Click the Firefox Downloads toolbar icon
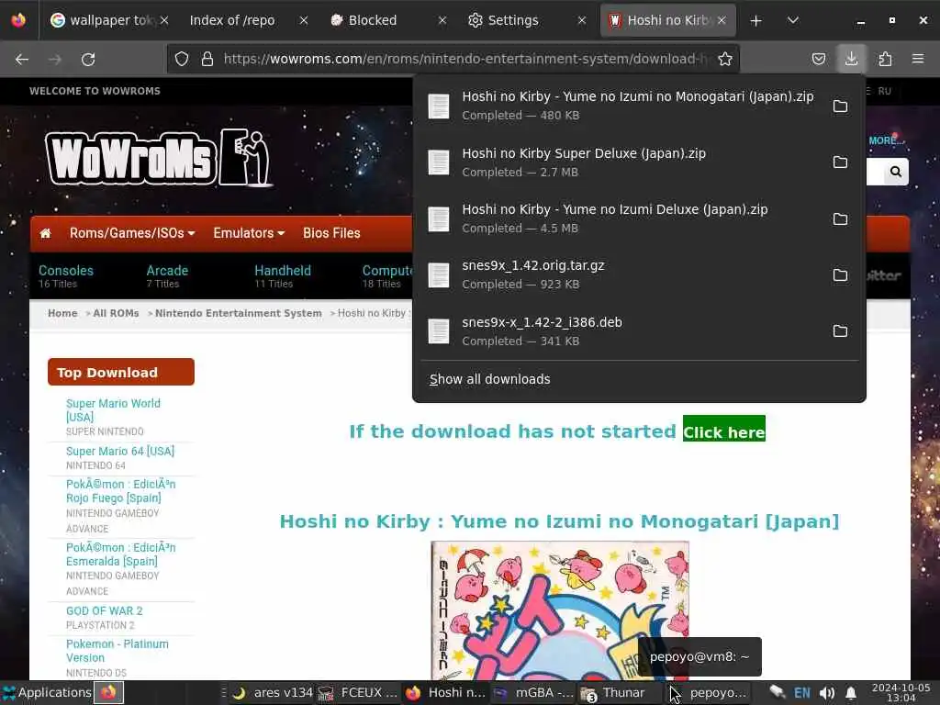This screenshot has height=705, width=940. click(851, 59)
